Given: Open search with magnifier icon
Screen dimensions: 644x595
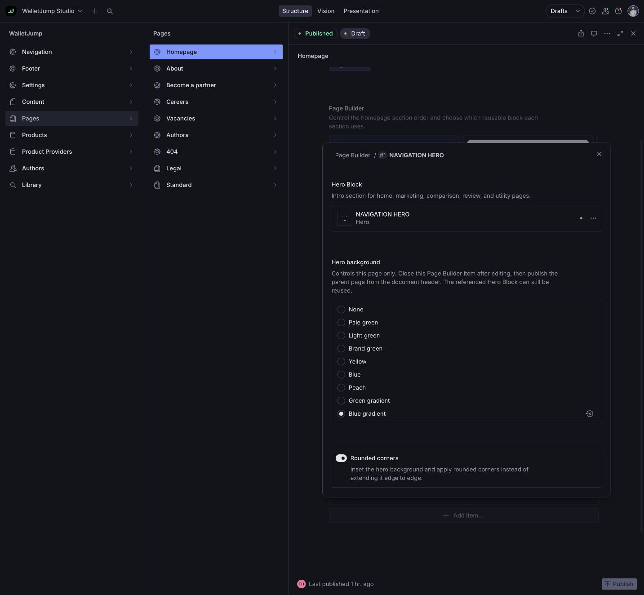Looking at the screenshot, I should coord(110,11).
